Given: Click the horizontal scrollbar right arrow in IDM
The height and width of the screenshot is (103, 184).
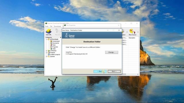Looking at the screenshot, I should point(138,74).
